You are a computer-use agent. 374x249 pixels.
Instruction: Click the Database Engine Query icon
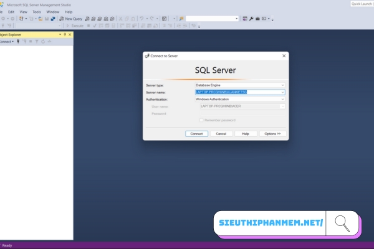(87, 19)
